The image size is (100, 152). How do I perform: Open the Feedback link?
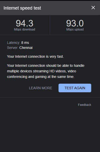[84, 105]
